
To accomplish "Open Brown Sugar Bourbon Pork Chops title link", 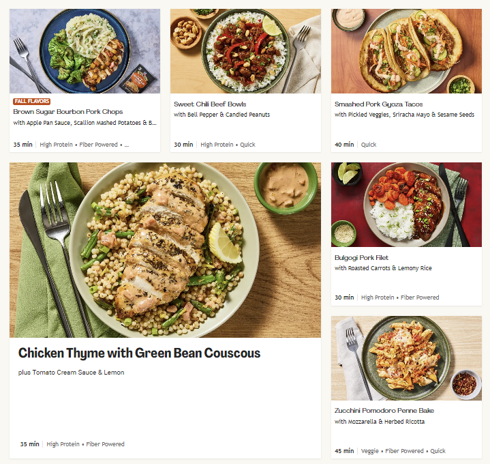I will [x=68, y=112].
